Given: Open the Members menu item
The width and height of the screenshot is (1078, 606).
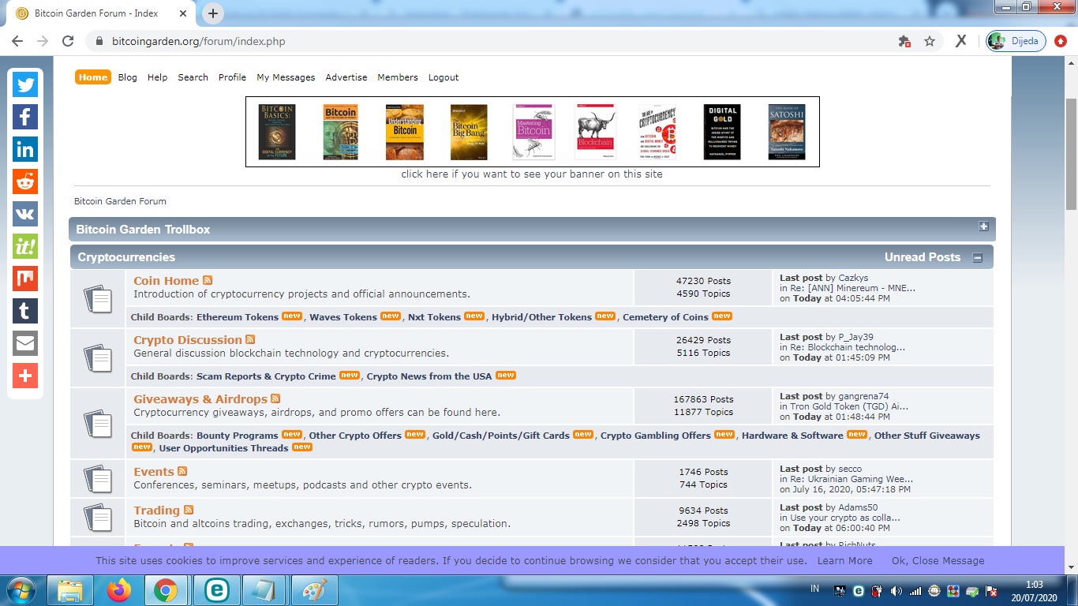Looking at the screenshot, I should [398, 77].
